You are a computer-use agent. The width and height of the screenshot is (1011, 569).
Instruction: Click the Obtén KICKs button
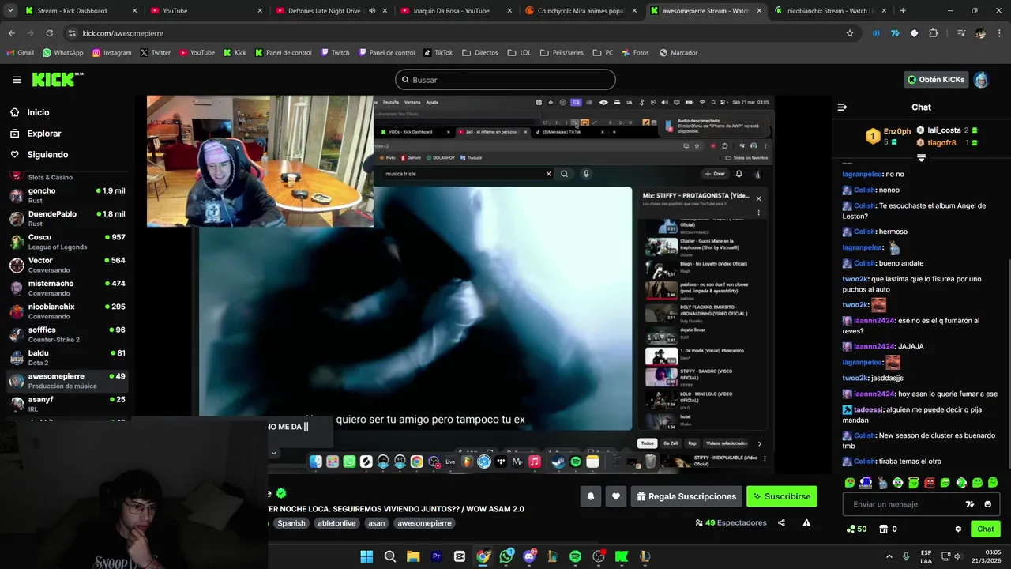point(936,80)
